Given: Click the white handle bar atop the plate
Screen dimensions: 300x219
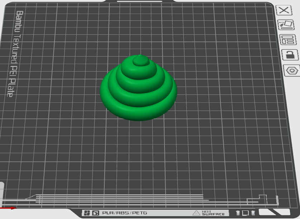Looking at the screenshot, I should [139, 1].
